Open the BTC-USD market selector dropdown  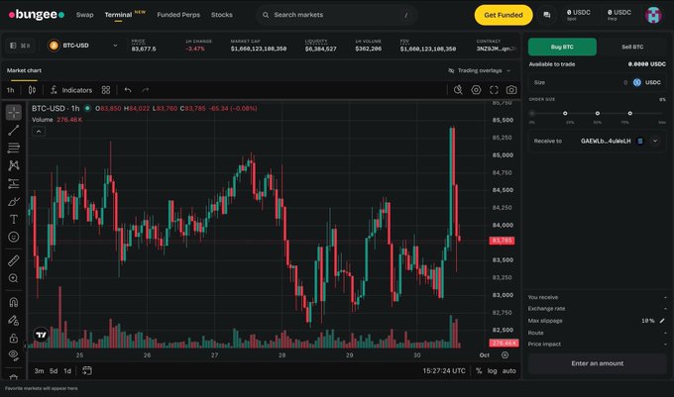82,46
